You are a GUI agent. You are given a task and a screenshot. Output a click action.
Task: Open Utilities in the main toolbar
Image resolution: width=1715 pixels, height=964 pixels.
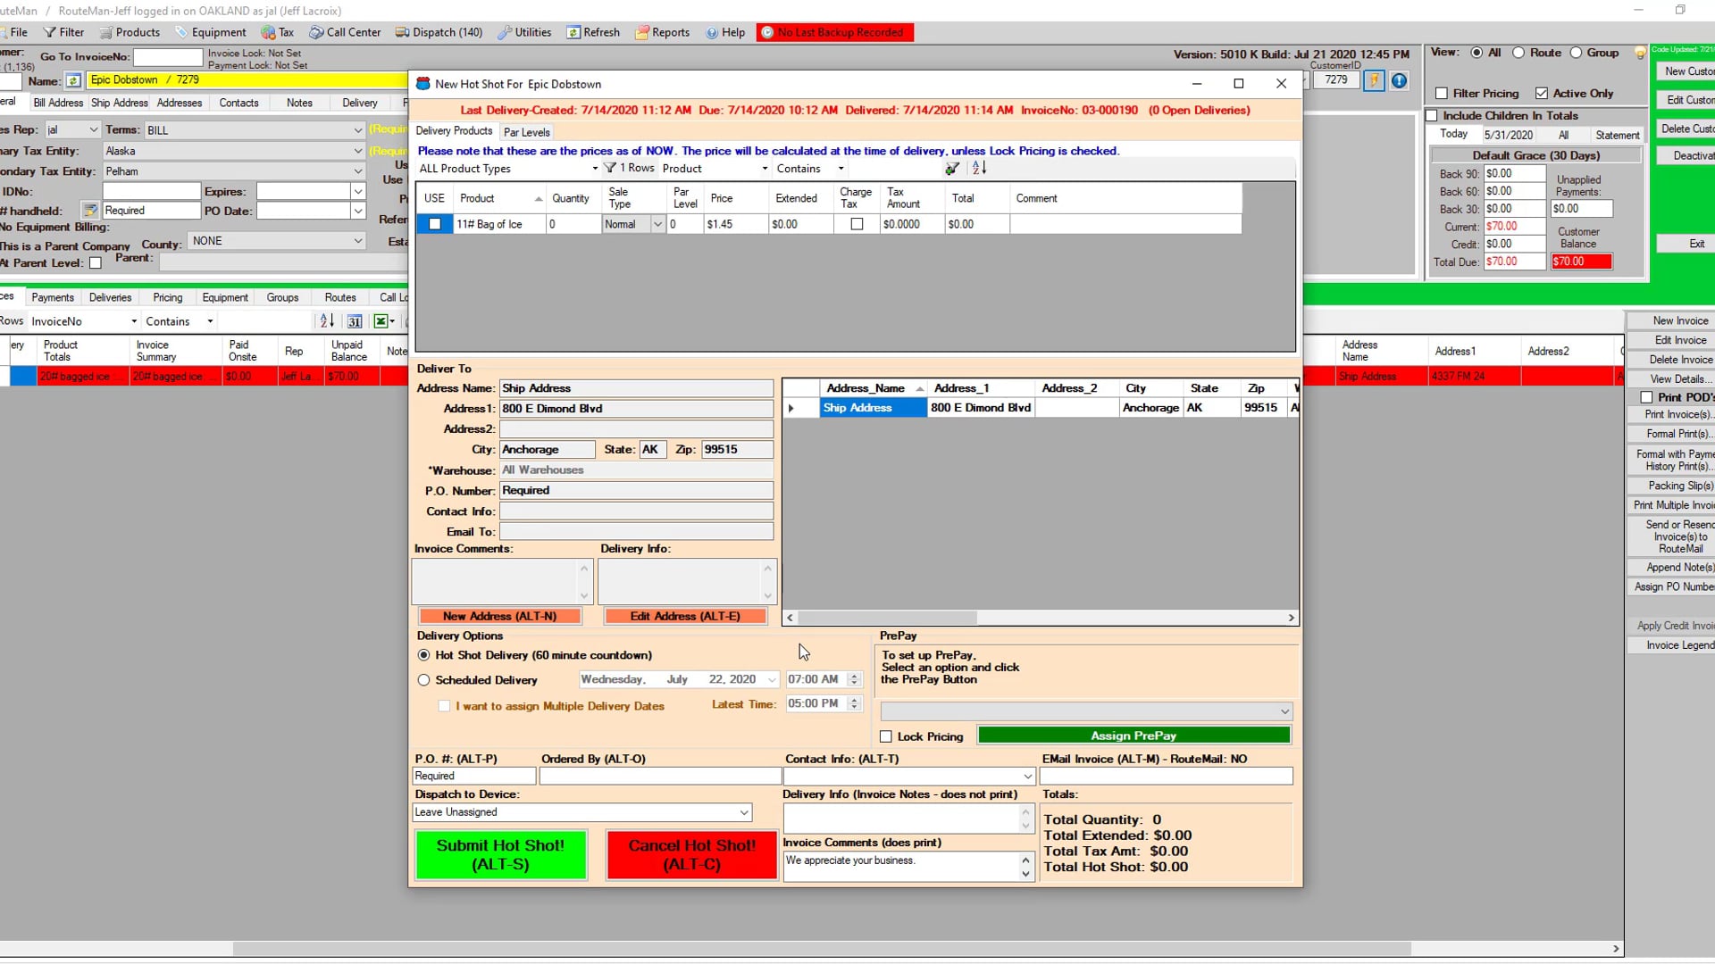click(x=524, y=32)
